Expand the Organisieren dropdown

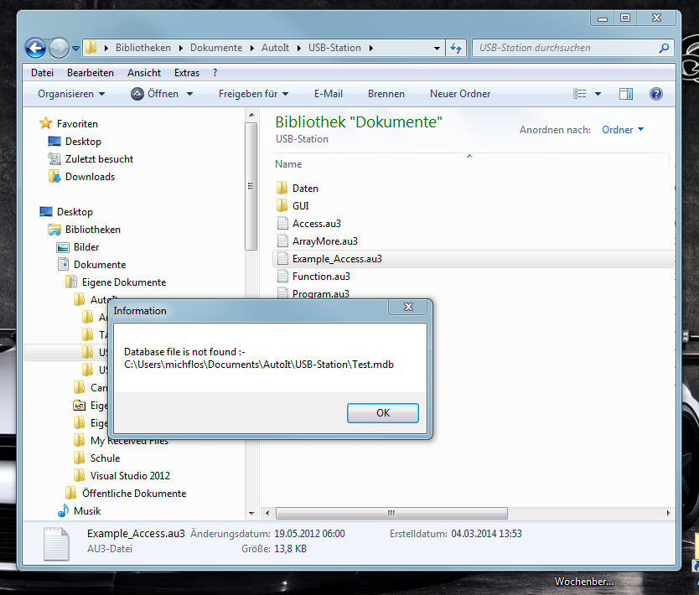[x=71, y=94]
